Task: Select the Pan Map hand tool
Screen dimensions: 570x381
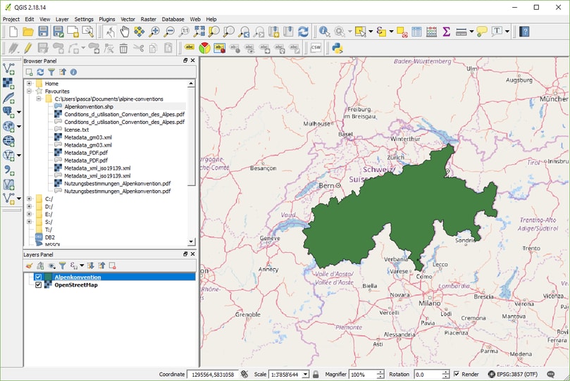Action: [x=125, y=32]
